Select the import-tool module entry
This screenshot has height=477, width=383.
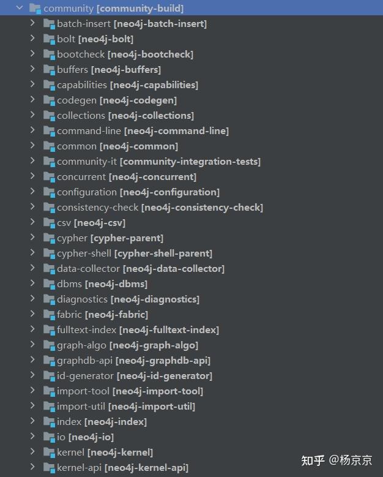click(130, 391)
